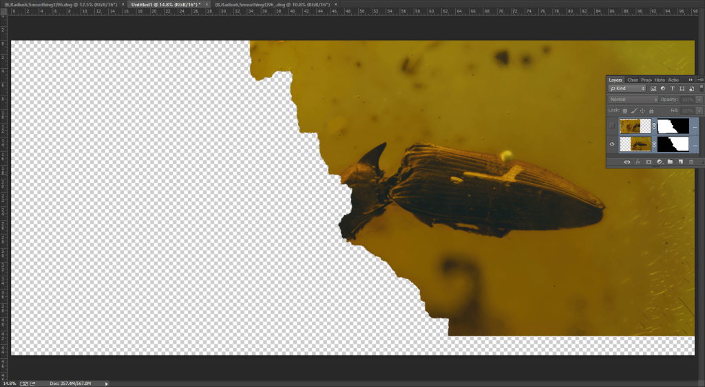The image size is (705, 387).
Task: Filter layers by pixel layer icon
Action: [653, 89]
